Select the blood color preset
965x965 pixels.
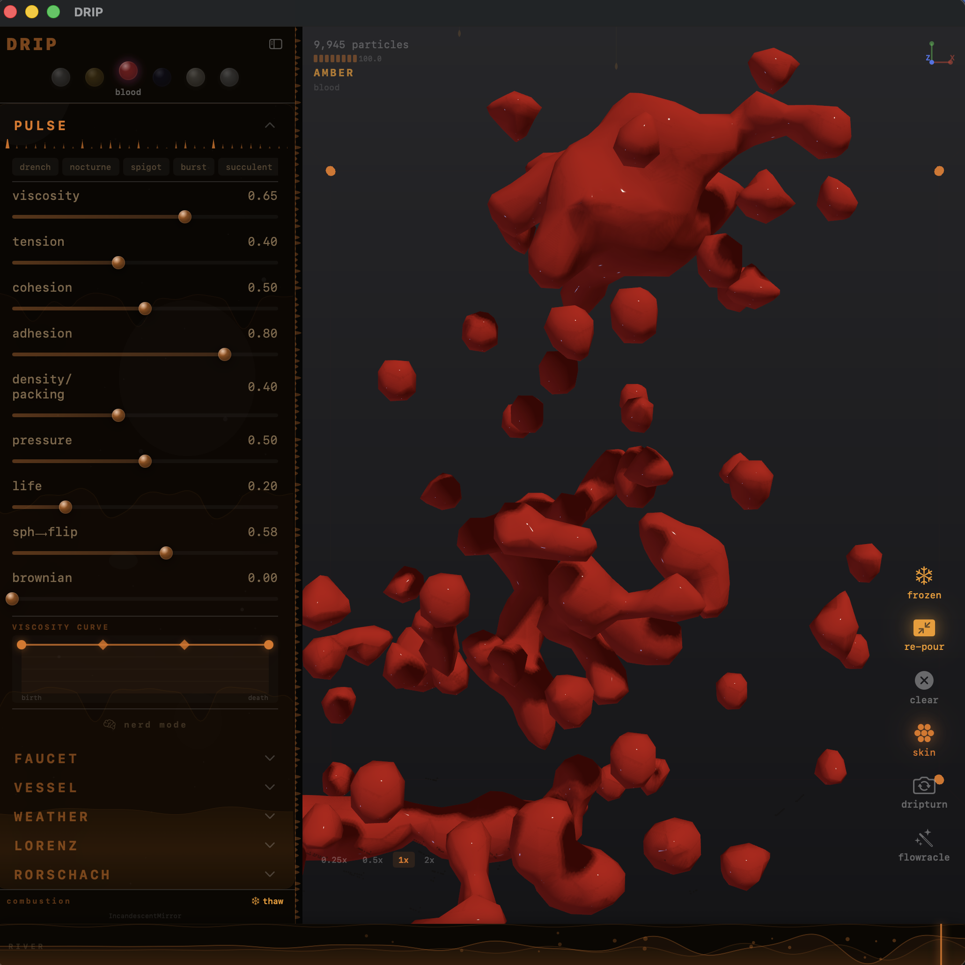coord(128,72)
